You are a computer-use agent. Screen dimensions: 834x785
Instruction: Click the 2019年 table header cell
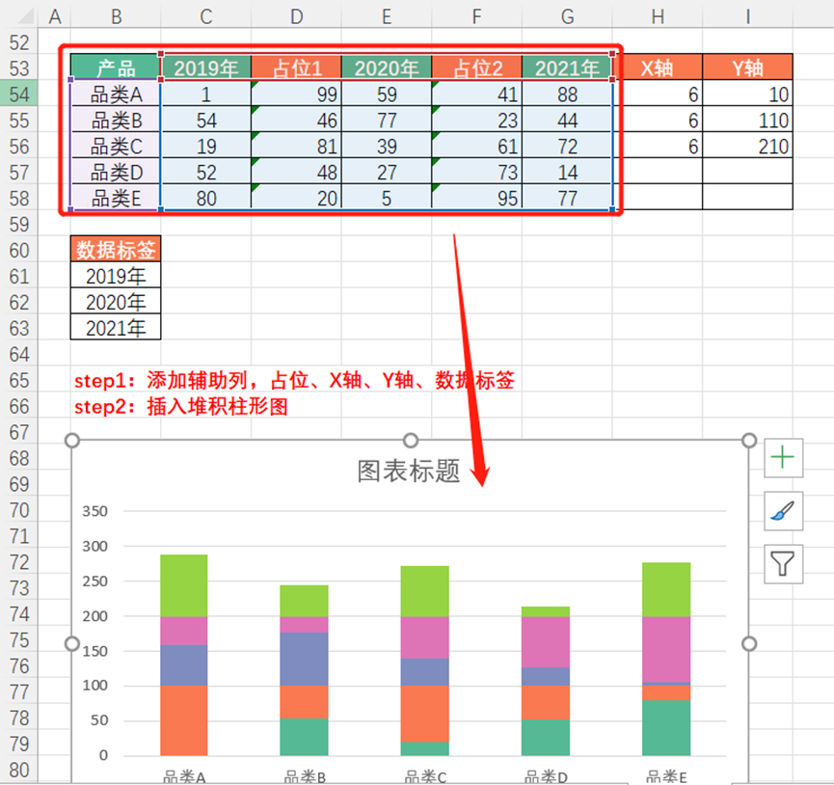(205, 68)
